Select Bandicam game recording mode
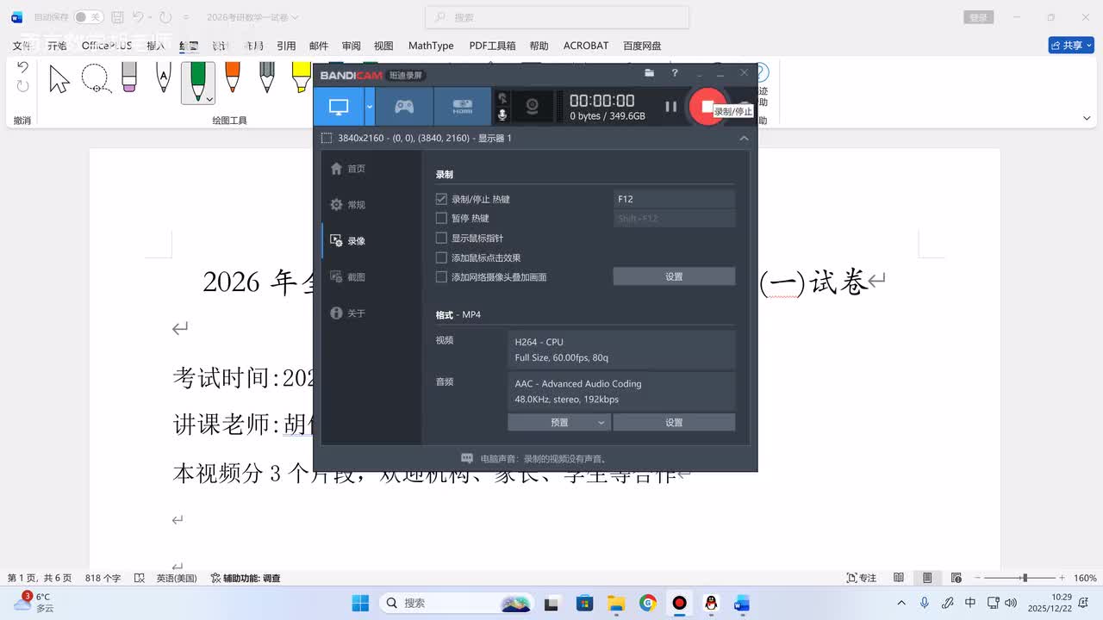 pyautogui.click(x=404, y=107)
